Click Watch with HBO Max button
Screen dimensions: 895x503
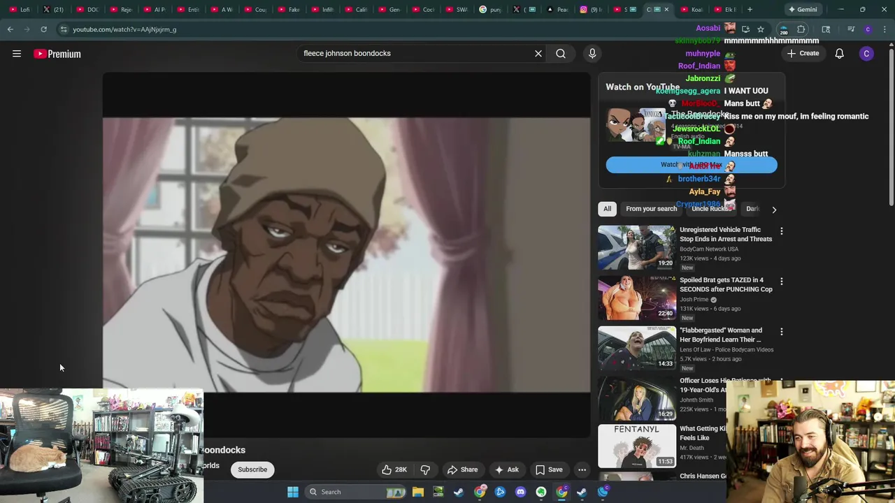click(692, 165)
